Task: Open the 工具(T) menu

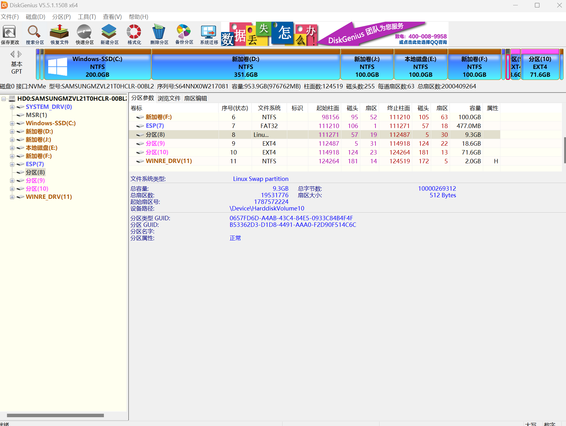Action: tap(87, 17)
